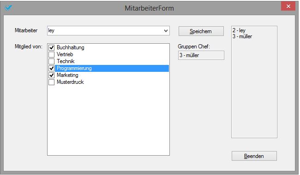
Task: Uncheck the Marketing checkbox
Action: click(52, 75)
